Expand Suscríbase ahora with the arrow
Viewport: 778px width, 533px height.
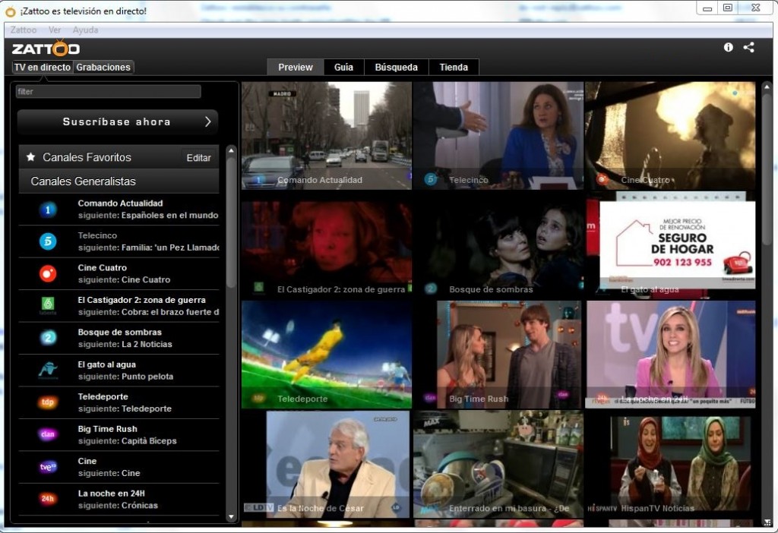208,121
